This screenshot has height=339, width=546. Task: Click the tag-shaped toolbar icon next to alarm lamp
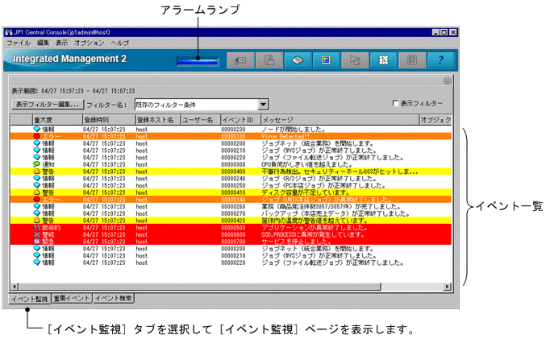tap(240, 60)
